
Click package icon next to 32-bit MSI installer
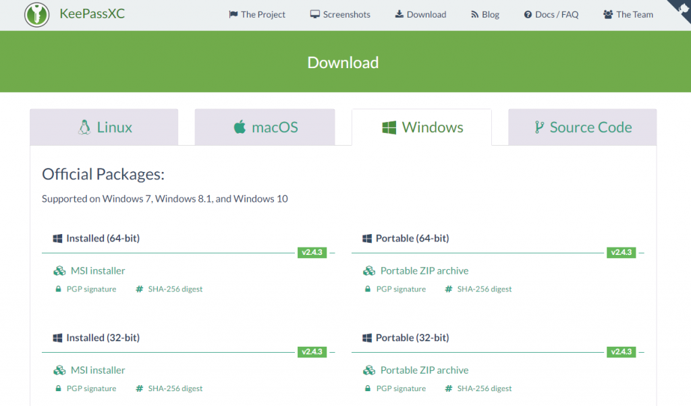pos(59,370)
